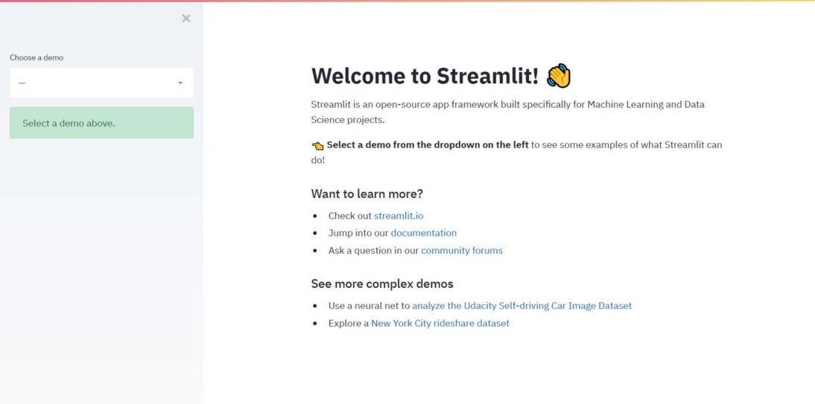This screenshot has height=404, width=815.
Task: Open the documentation link
Action: point(424,233)
